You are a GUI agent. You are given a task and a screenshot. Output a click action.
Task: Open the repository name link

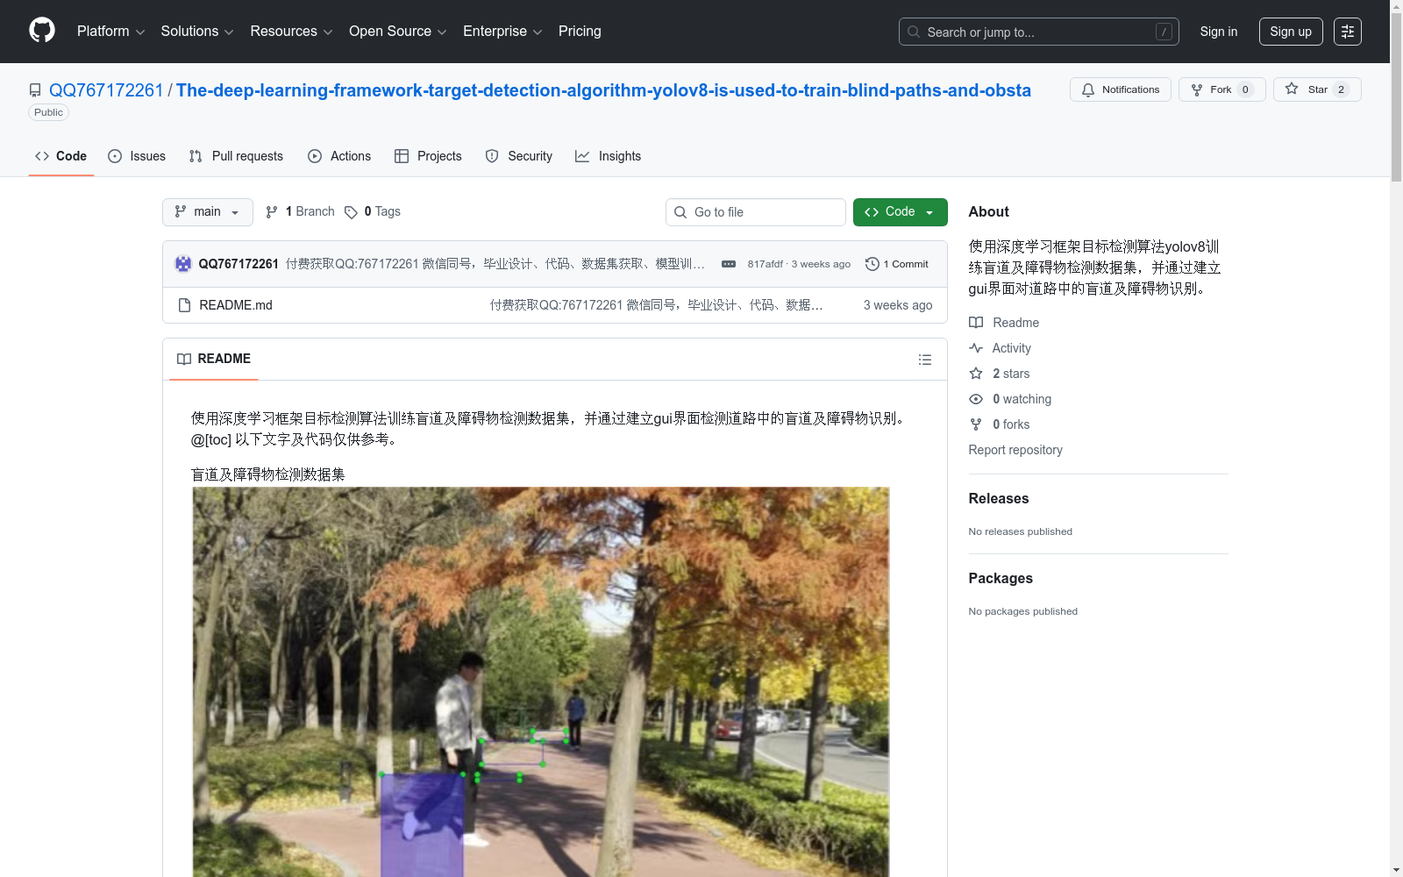tap(603, 90)
